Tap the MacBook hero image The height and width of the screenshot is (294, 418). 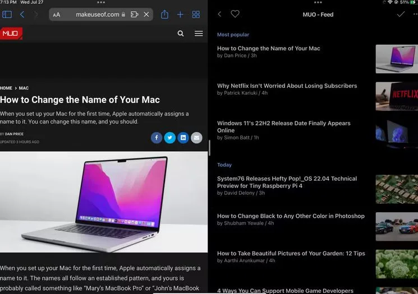tap(104, 202)
